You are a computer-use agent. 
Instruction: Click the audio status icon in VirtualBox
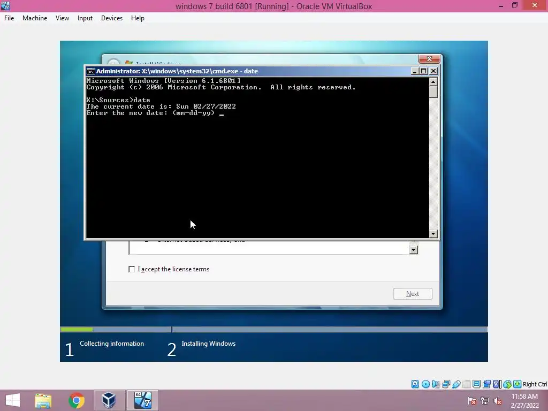pyautogui.click(x=436, y=384)
